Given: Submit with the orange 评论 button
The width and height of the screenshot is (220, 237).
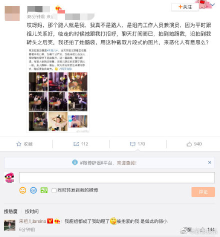Looking at the screenshot, I should point(203,192).
